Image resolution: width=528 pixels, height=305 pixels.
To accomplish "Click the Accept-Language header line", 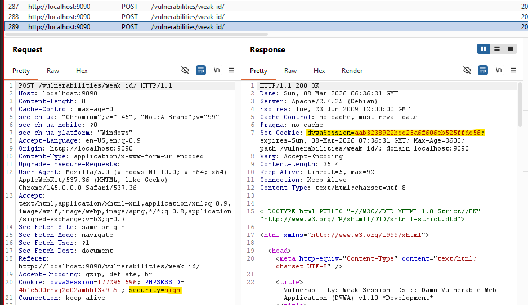I will pos(79,140).
